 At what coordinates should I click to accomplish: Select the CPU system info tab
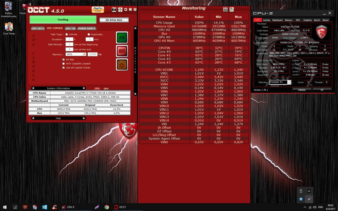coord(97,89)
